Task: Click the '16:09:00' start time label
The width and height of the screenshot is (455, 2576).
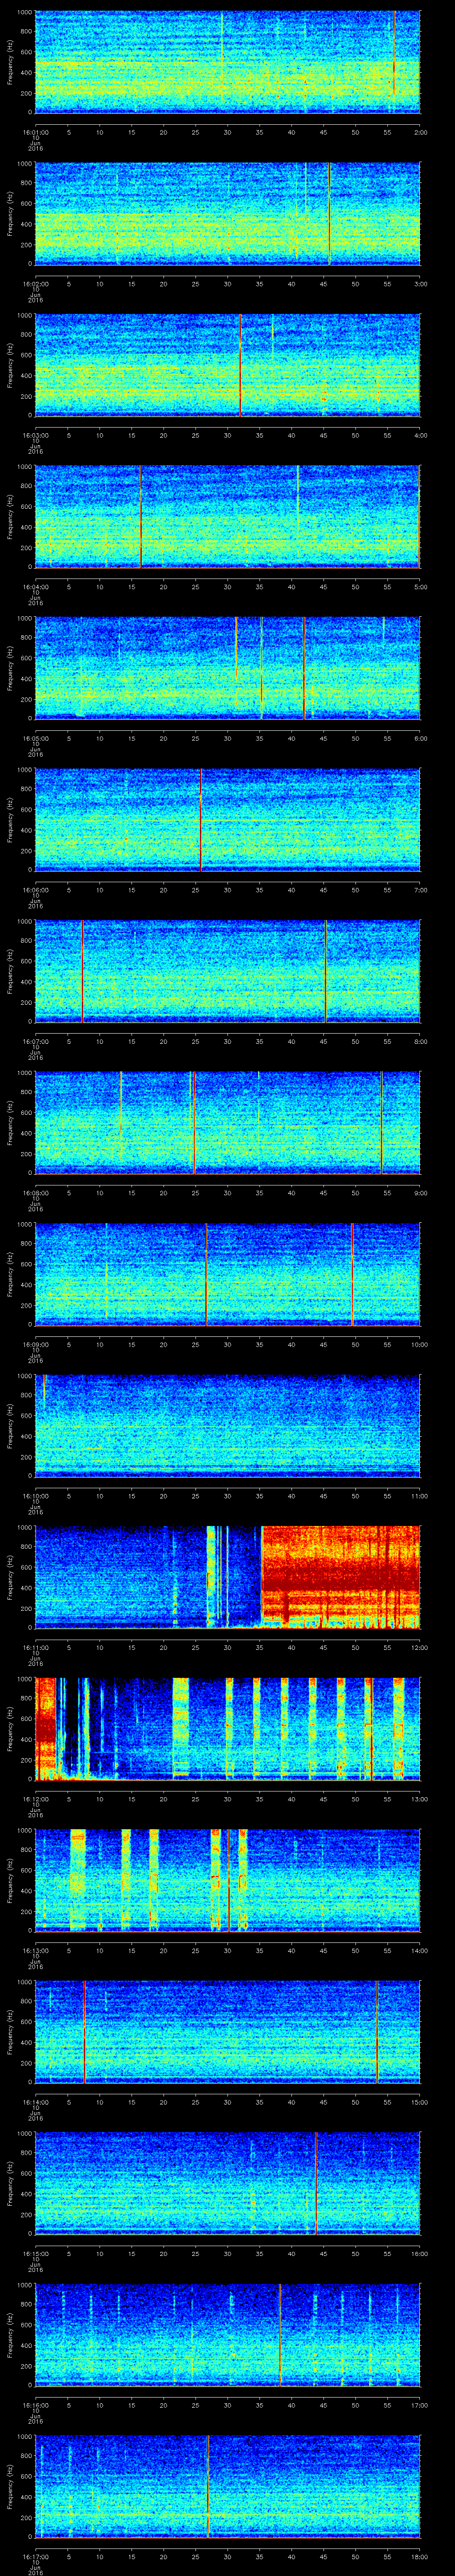Action: [35, 1345]
